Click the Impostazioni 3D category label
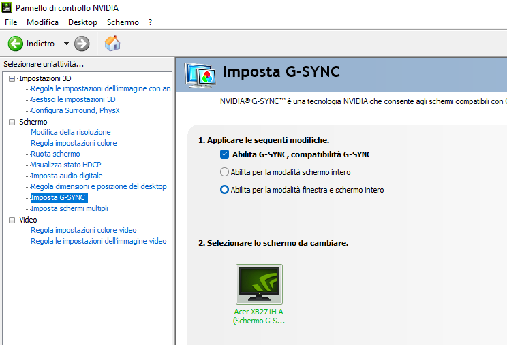 tap(45, 78)
